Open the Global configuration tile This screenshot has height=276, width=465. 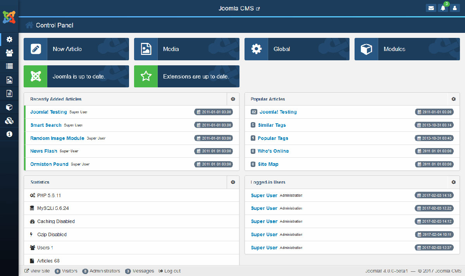tap(297, 49)
